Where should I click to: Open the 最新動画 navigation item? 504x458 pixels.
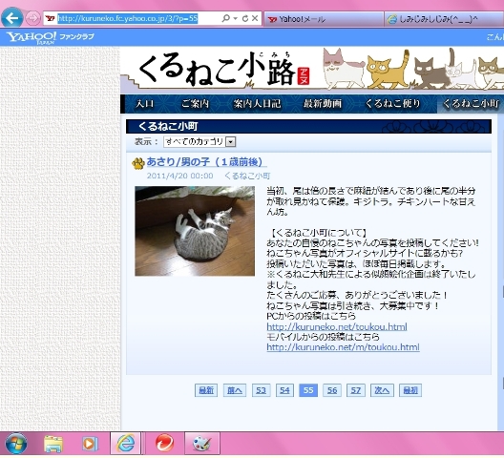323,104
